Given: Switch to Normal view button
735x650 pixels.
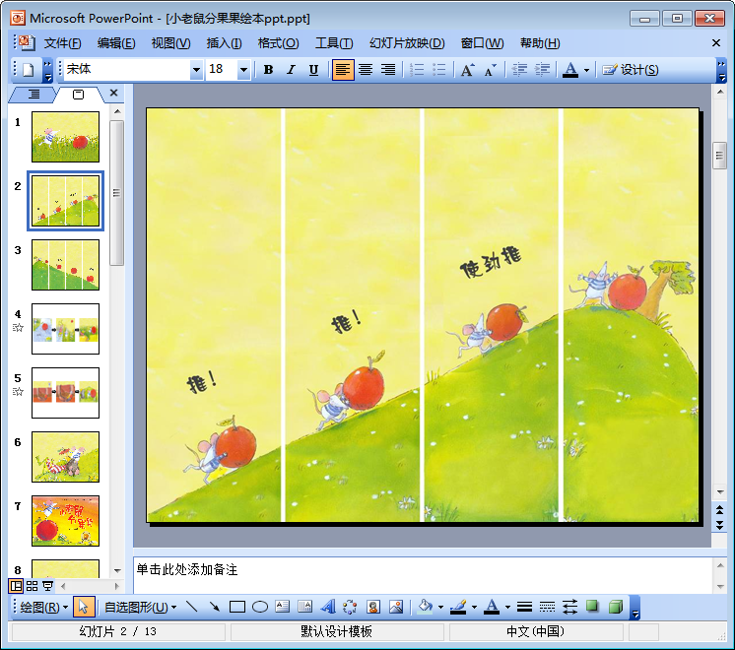Looking at the screenshot, I should tap(16, 586).
